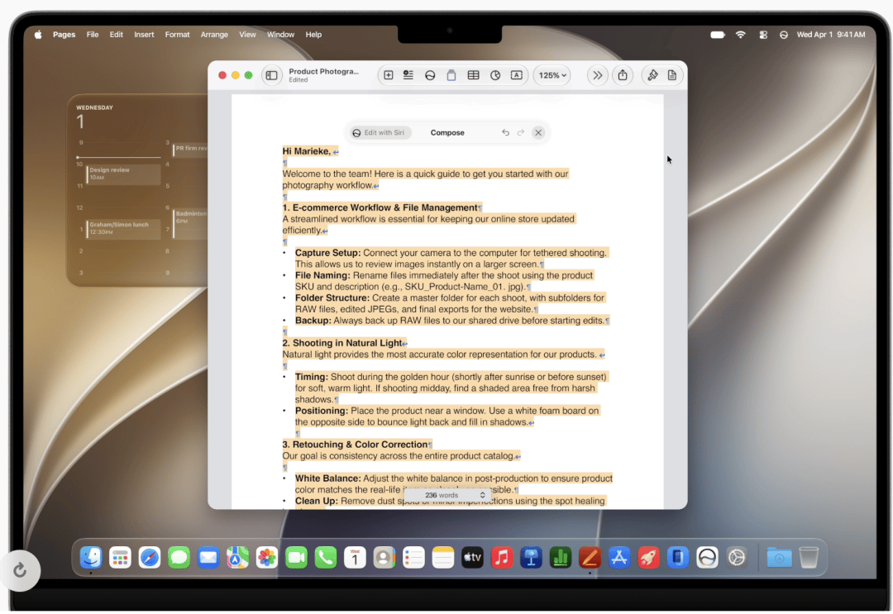893x614 pixels.
Task: Insert a table using the Table icon
Action: click(x=473, y=75)
